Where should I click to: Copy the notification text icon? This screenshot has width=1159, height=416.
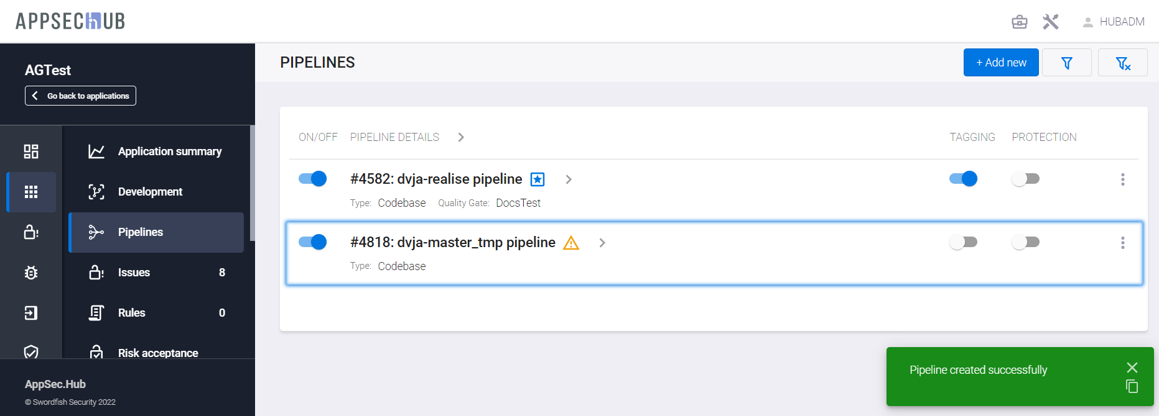pos(1132,386)
